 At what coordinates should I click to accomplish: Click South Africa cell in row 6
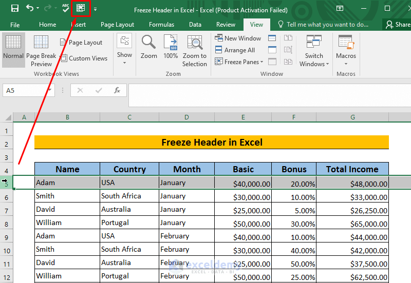(x=129, y=196)
